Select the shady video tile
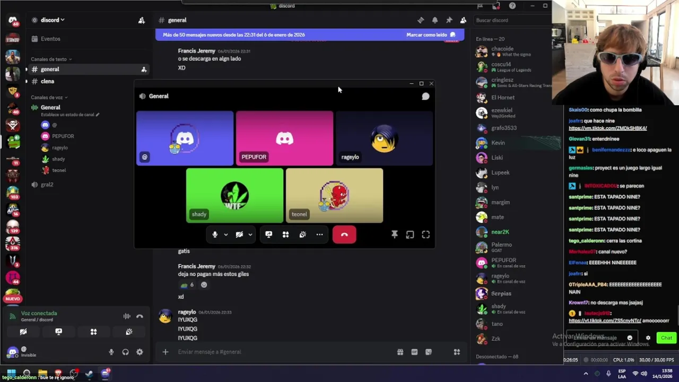 (234, 196)
